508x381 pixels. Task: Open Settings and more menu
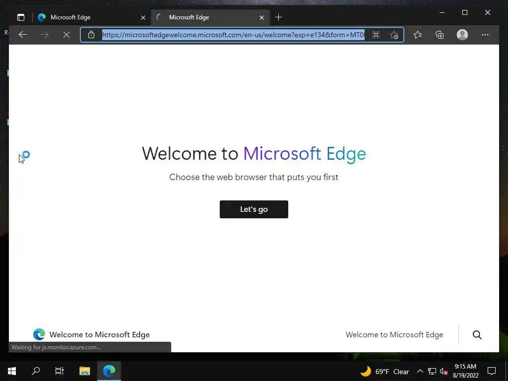(x=485, y=35)
